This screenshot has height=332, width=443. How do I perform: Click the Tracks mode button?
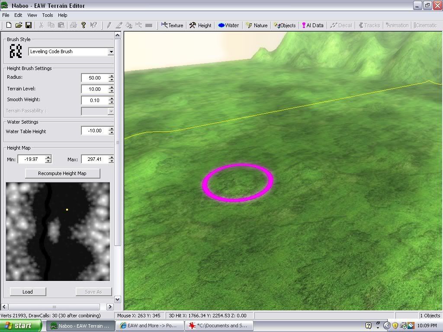pyautogui.click(x=369, y=26)
